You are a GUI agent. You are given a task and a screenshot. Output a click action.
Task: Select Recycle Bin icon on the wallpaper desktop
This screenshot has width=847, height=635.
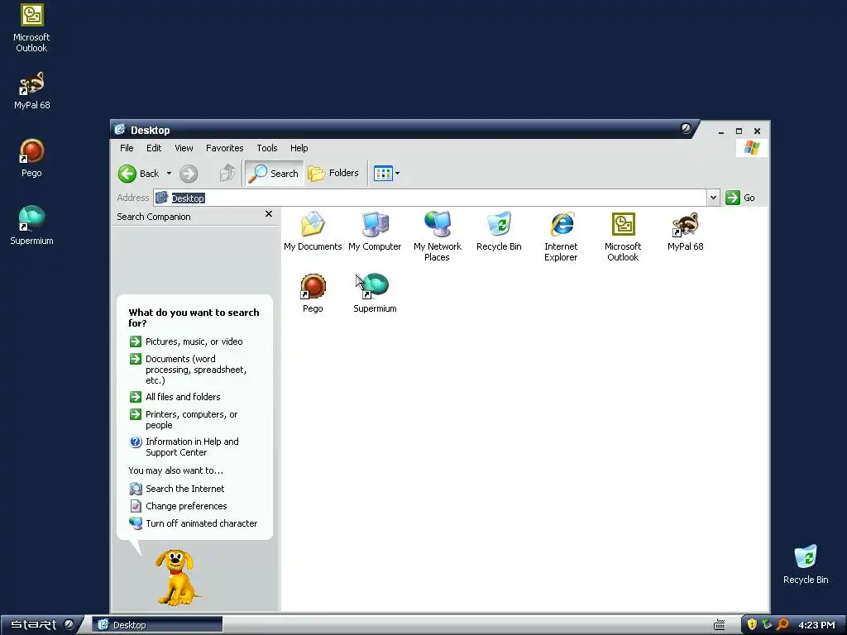click(x=806, y=557)
